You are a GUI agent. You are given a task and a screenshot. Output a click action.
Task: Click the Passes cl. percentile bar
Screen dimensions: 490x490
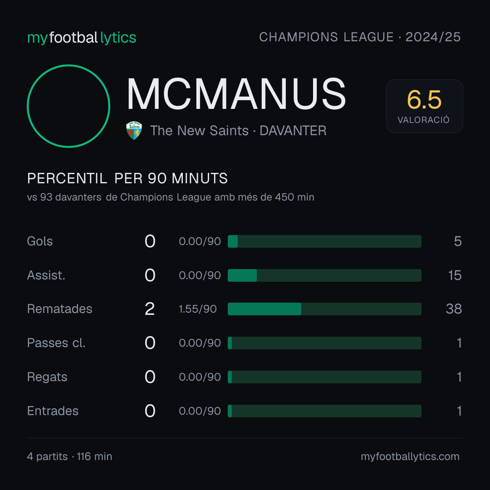tap(324, 343)
